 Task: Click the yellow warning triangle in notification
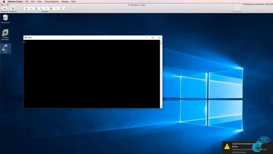point(227,146)
